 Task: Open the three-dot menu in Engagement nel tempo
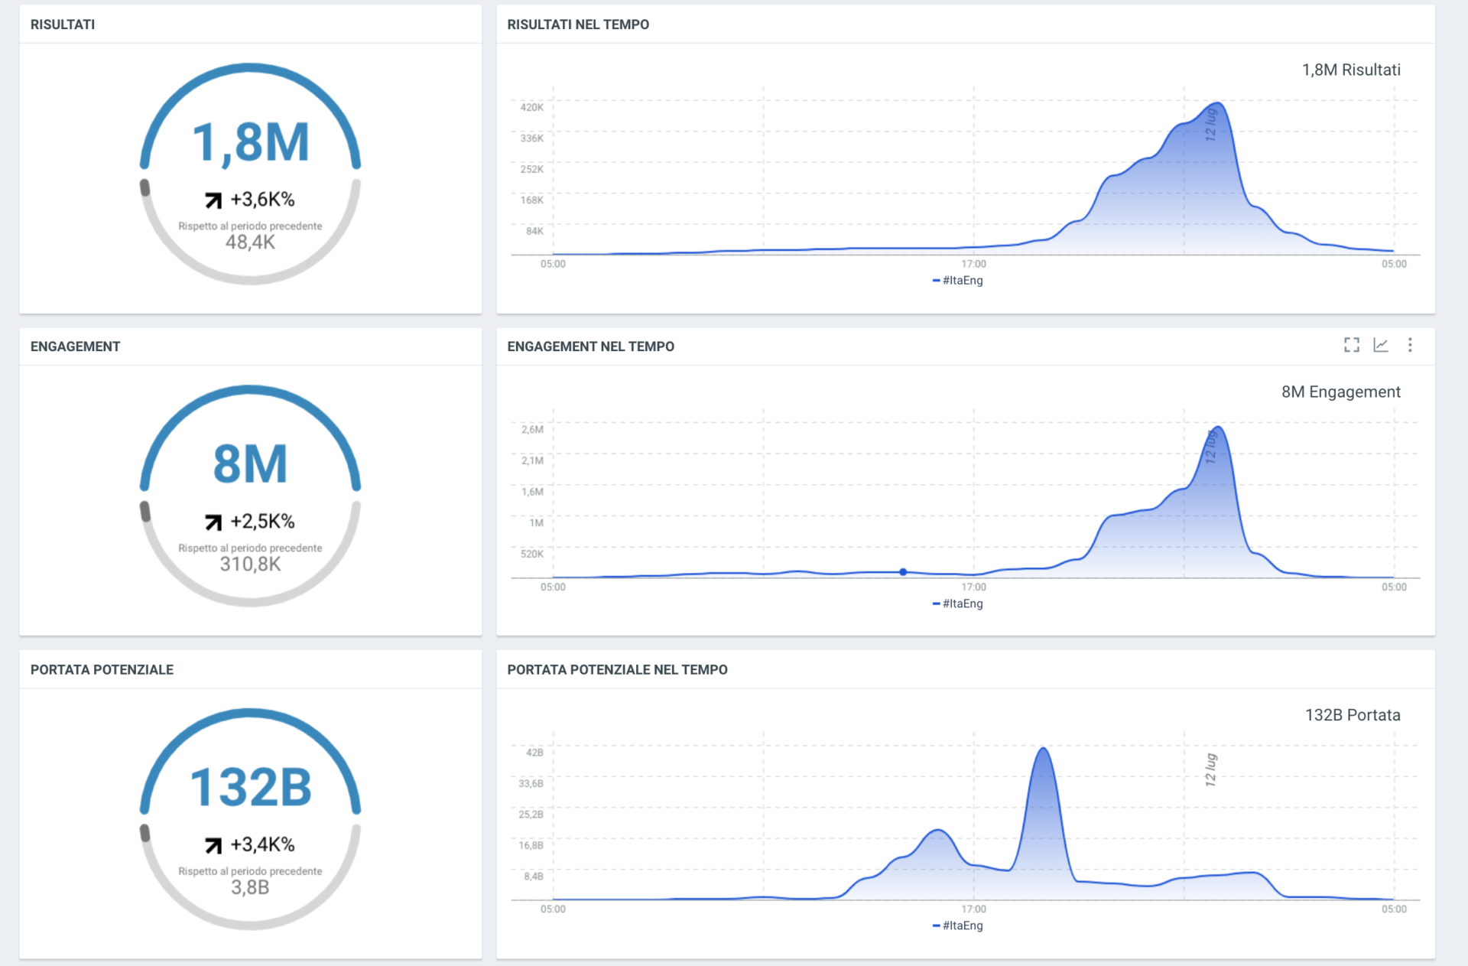coord(1410,345)
